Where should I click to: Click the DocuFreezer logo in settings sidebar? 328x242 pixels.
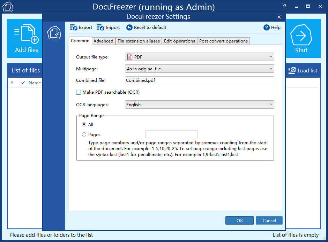click(54, 33)
